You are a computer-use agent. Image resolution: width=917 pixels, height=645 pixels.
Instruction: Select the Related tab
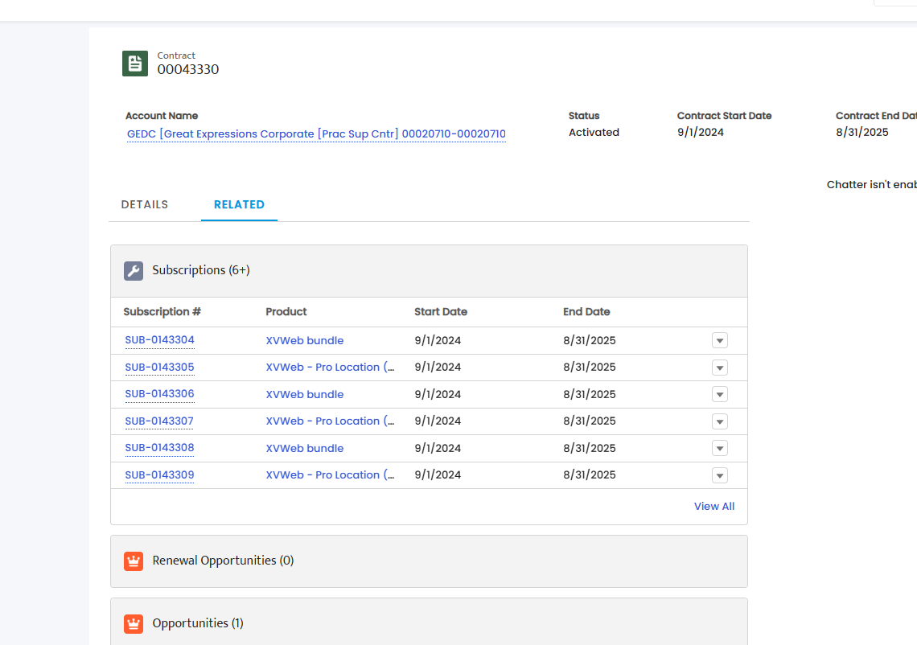click(239, 204)
